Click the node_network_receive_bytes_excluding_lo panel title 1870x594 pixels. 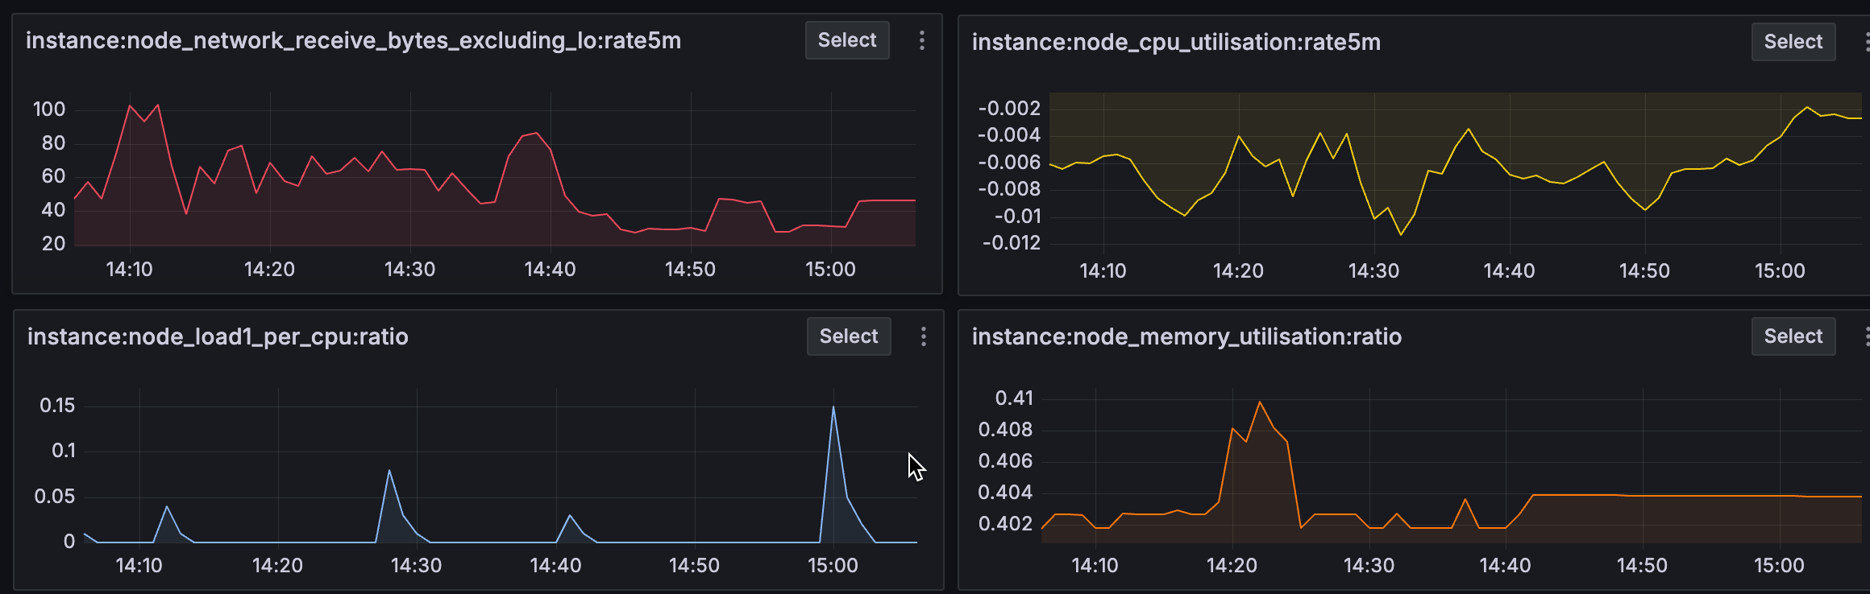point(353,40)
